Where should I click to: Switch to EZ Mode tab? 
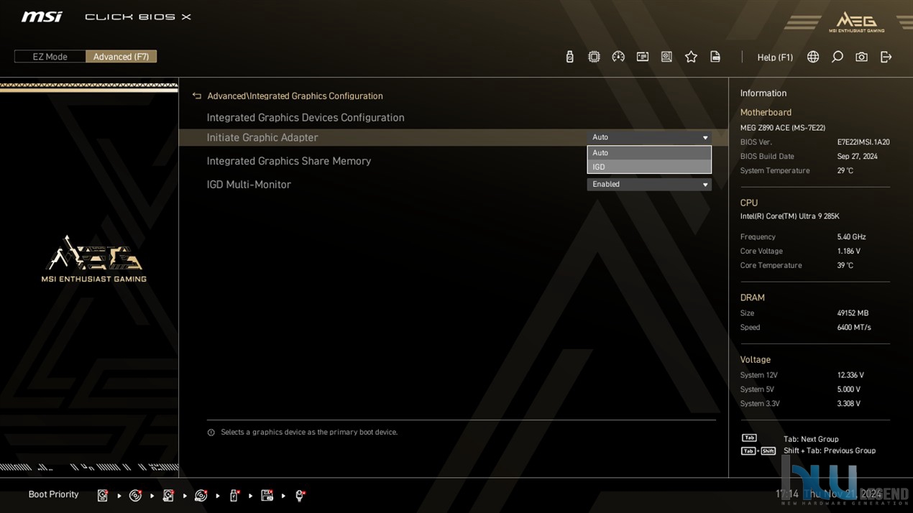[50, 57]
